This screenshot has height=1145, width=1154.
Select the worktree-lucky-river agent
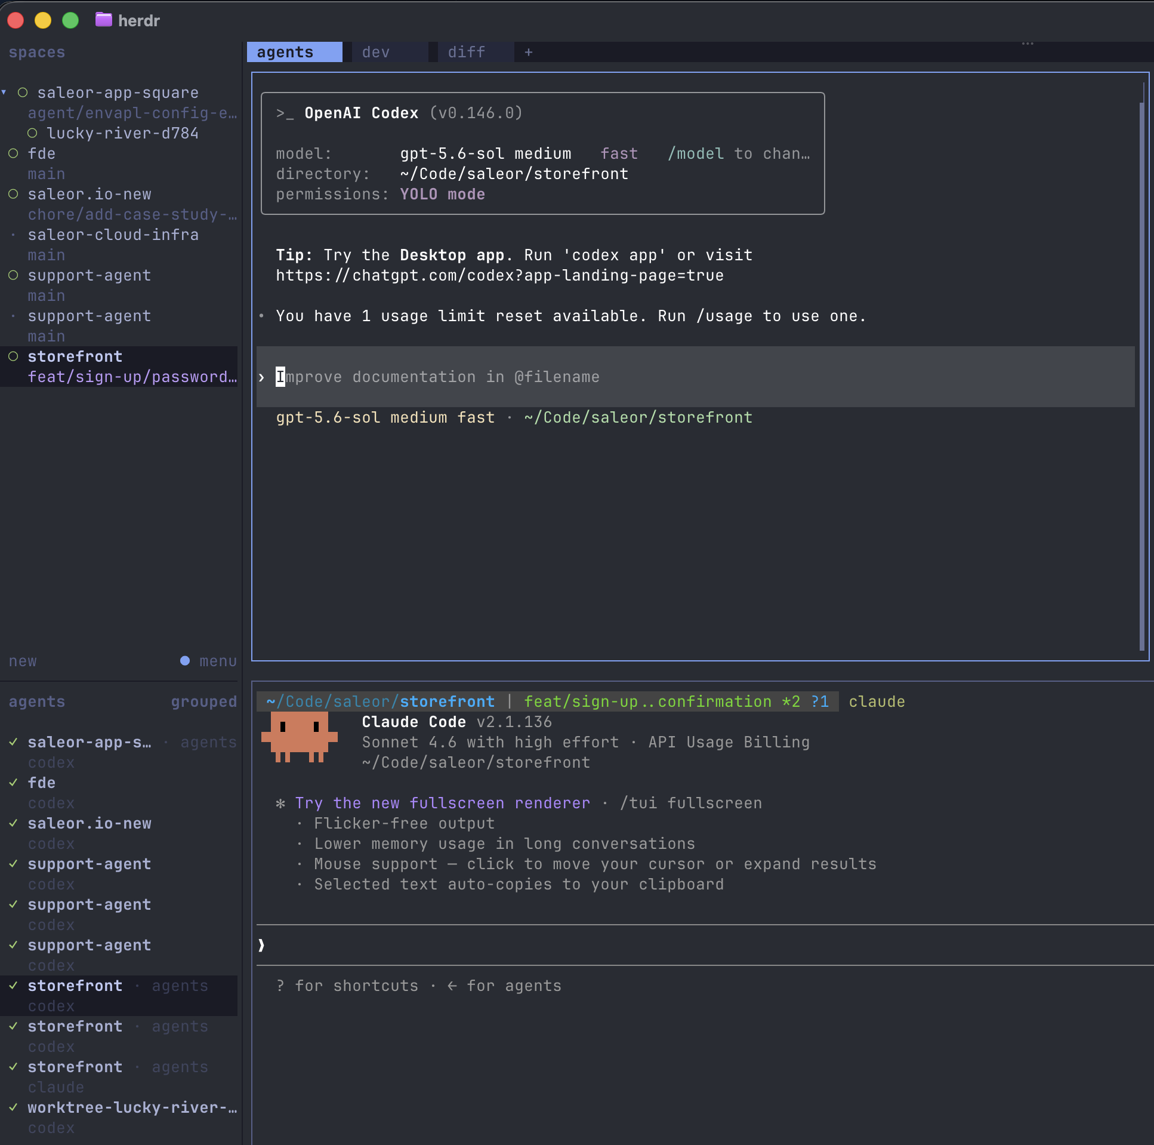[119, 1118]
